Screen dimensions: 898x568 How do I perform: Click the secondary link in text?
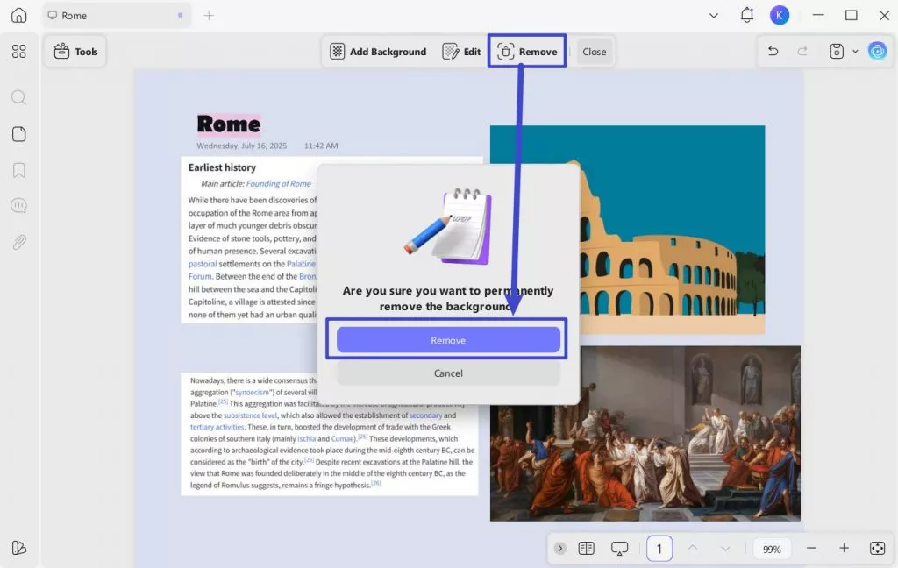coord(425,415)
